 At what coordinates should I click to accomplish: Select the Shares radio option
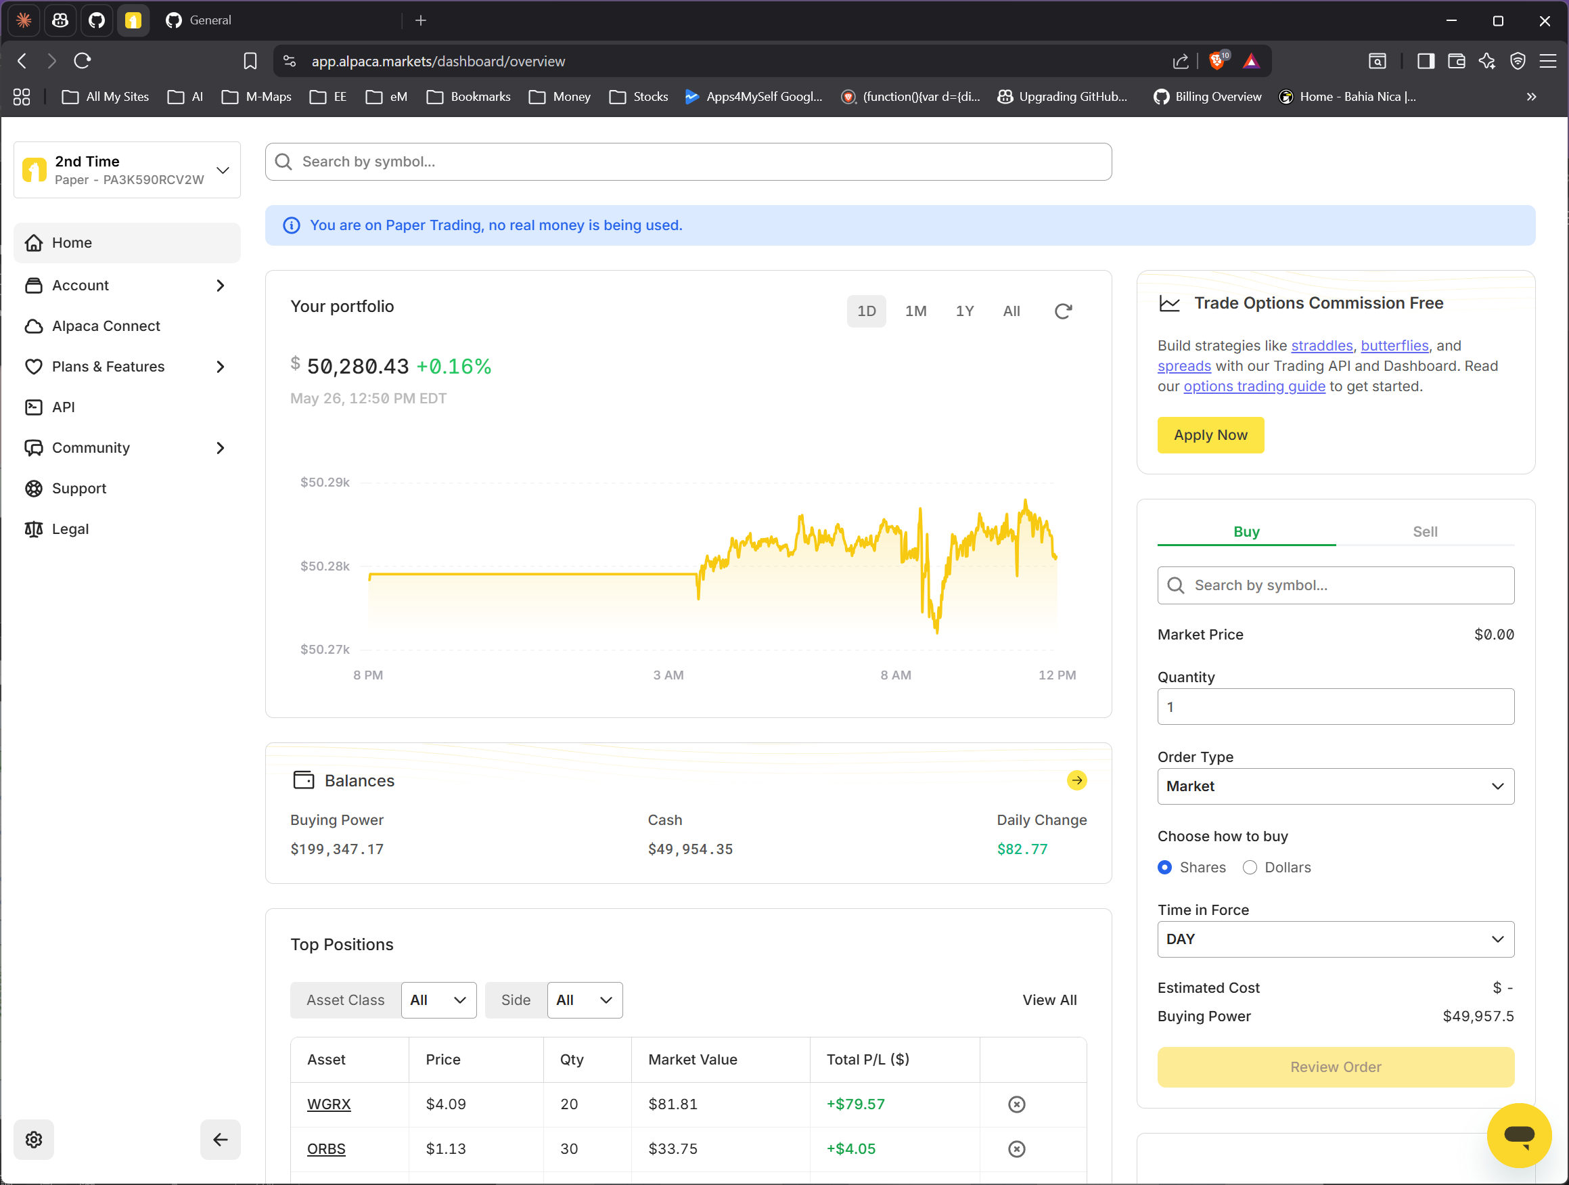1164,866
